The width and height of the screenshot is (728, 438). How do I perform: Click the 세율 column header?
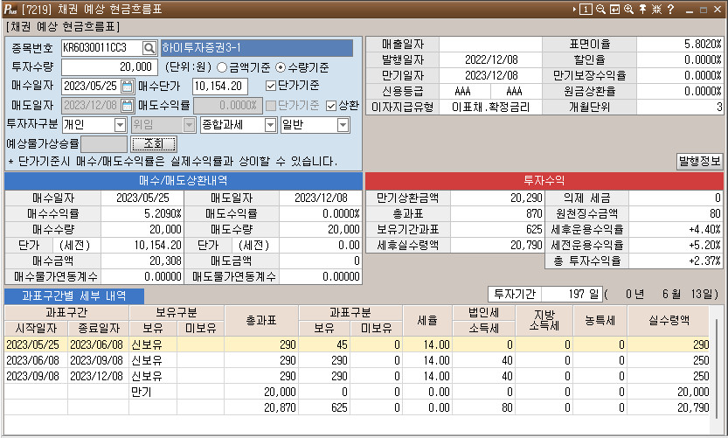(x=427, y=321)
